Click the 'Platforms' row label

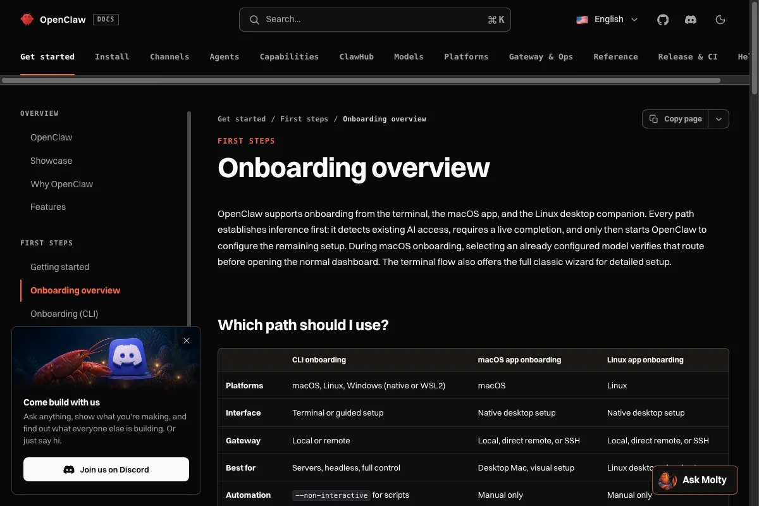tap(244, 386)
